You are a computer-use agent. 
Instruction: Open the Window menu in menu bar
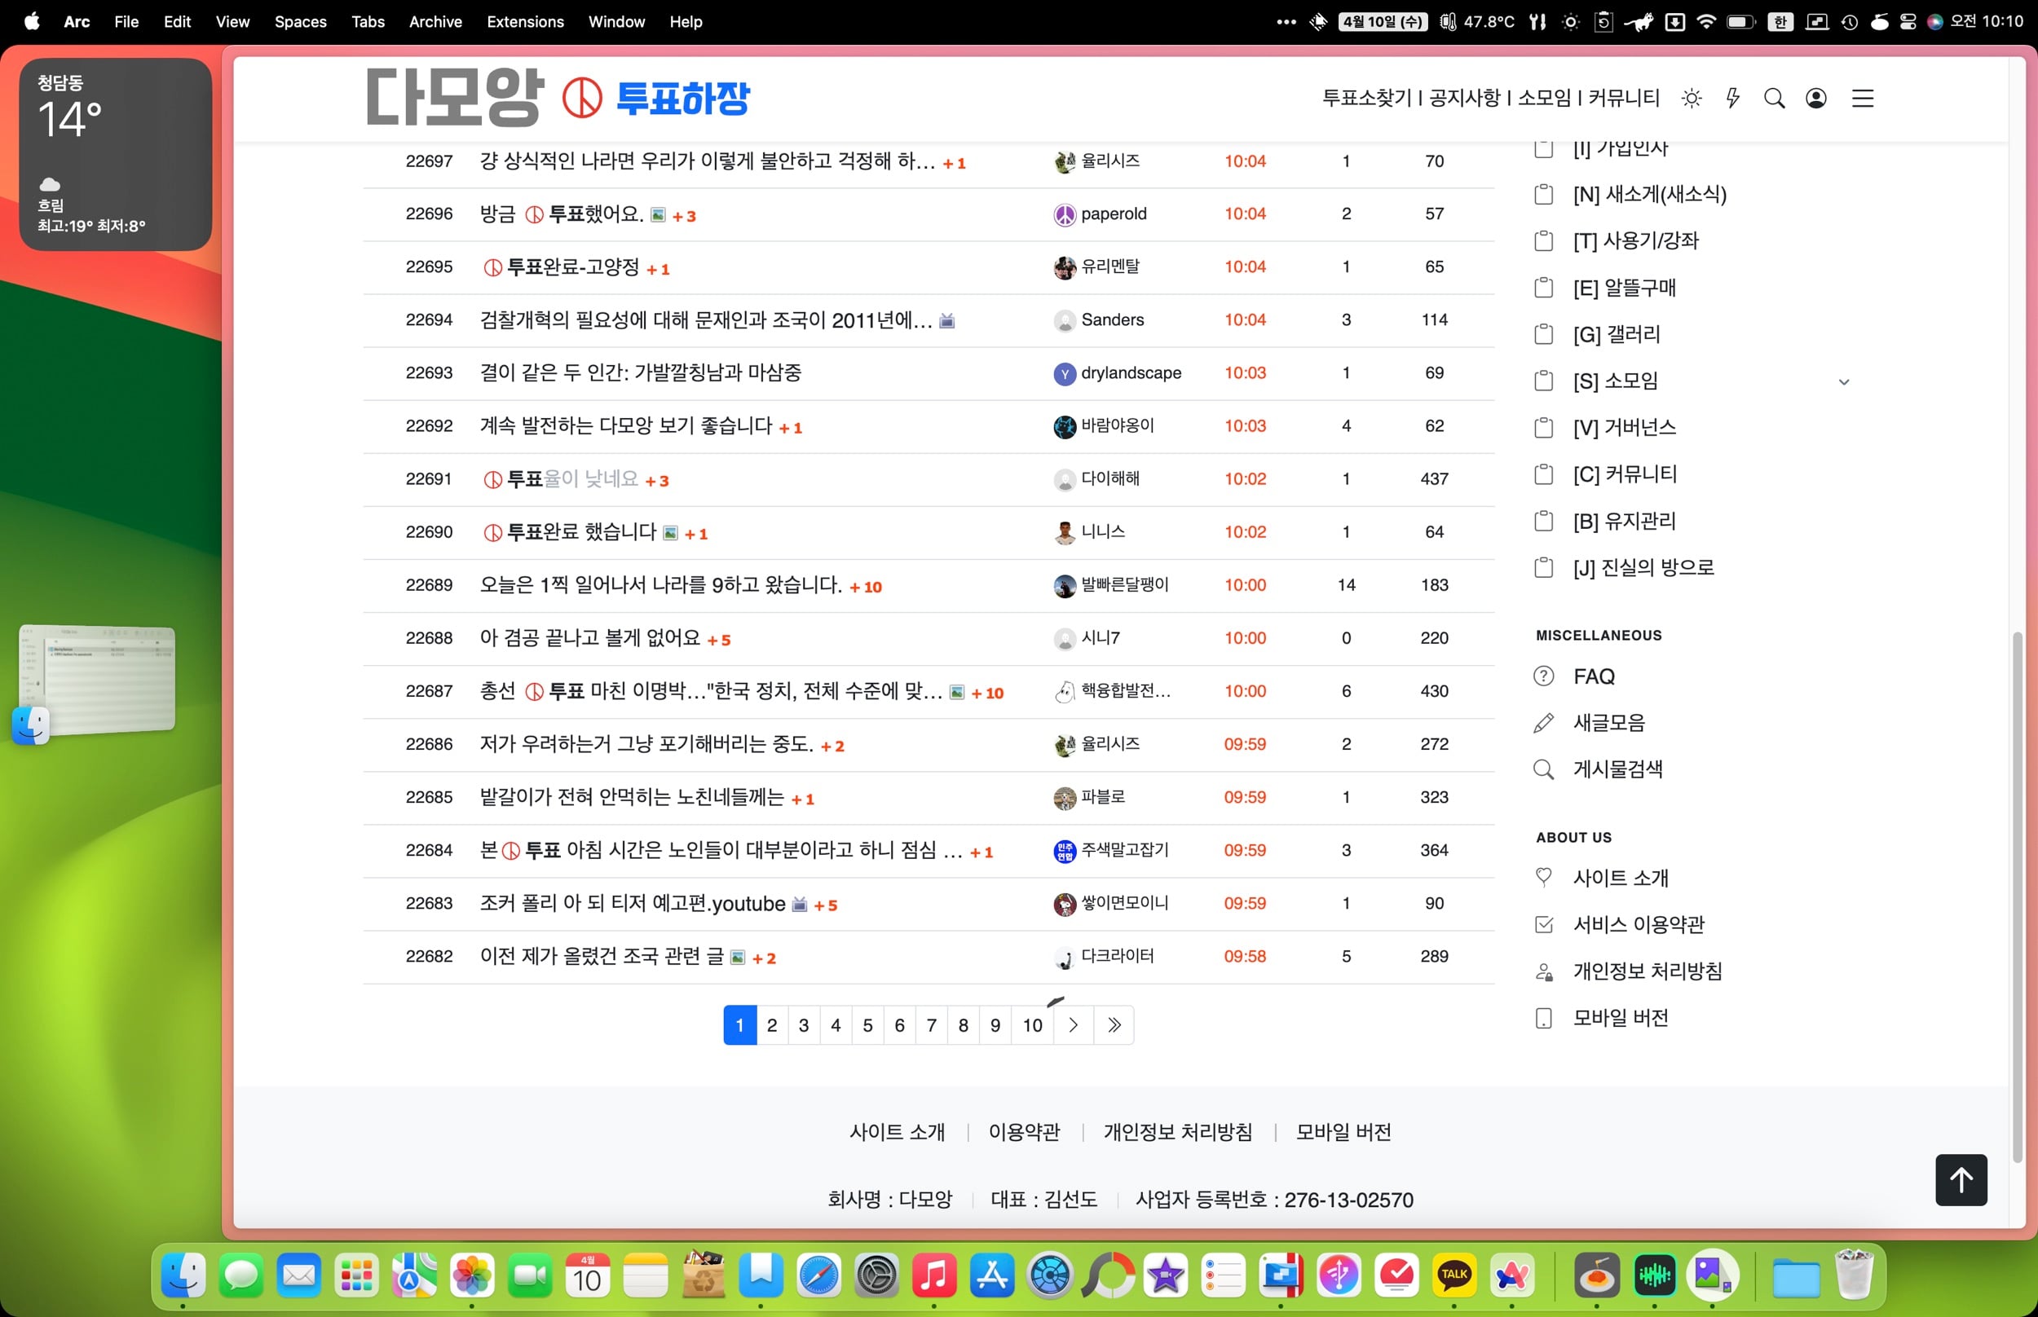[x=616, y=21]
